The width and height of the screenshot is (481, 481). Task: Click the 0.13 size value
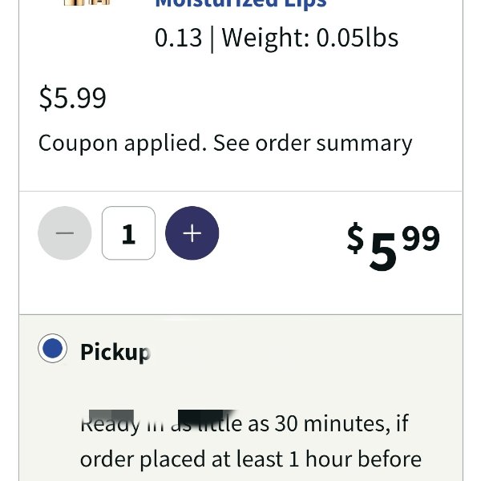(178, 38)
